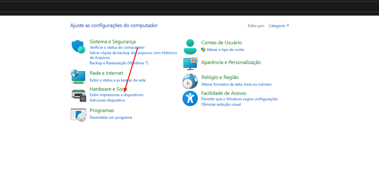Click Exibir o status e as tarefas da rede
379x191 pixels.
tap(117, 80)
